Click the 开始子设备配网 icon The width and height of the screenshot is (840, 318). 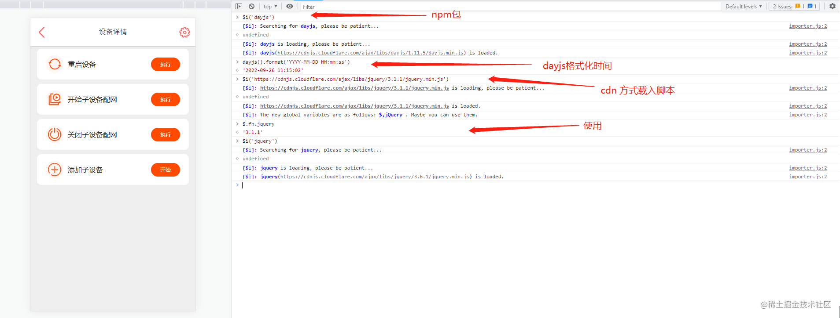click(55, 99)
